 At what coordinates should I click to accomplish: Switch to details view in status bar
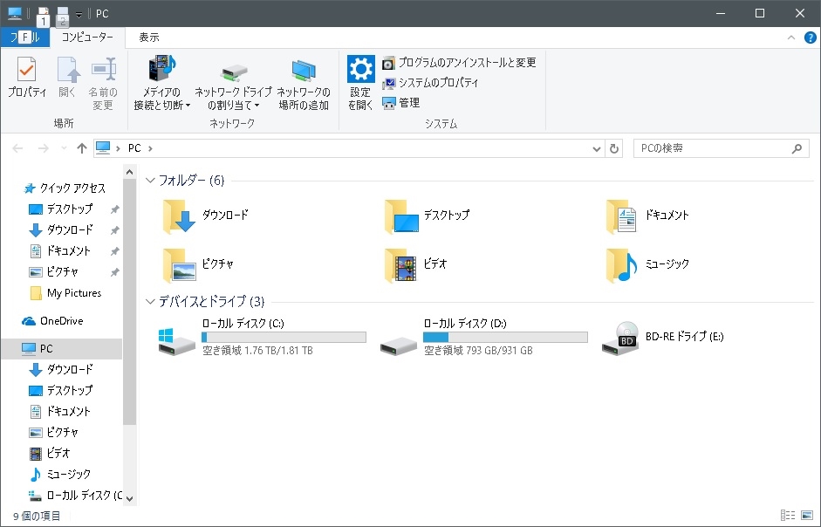pos(788,516)
